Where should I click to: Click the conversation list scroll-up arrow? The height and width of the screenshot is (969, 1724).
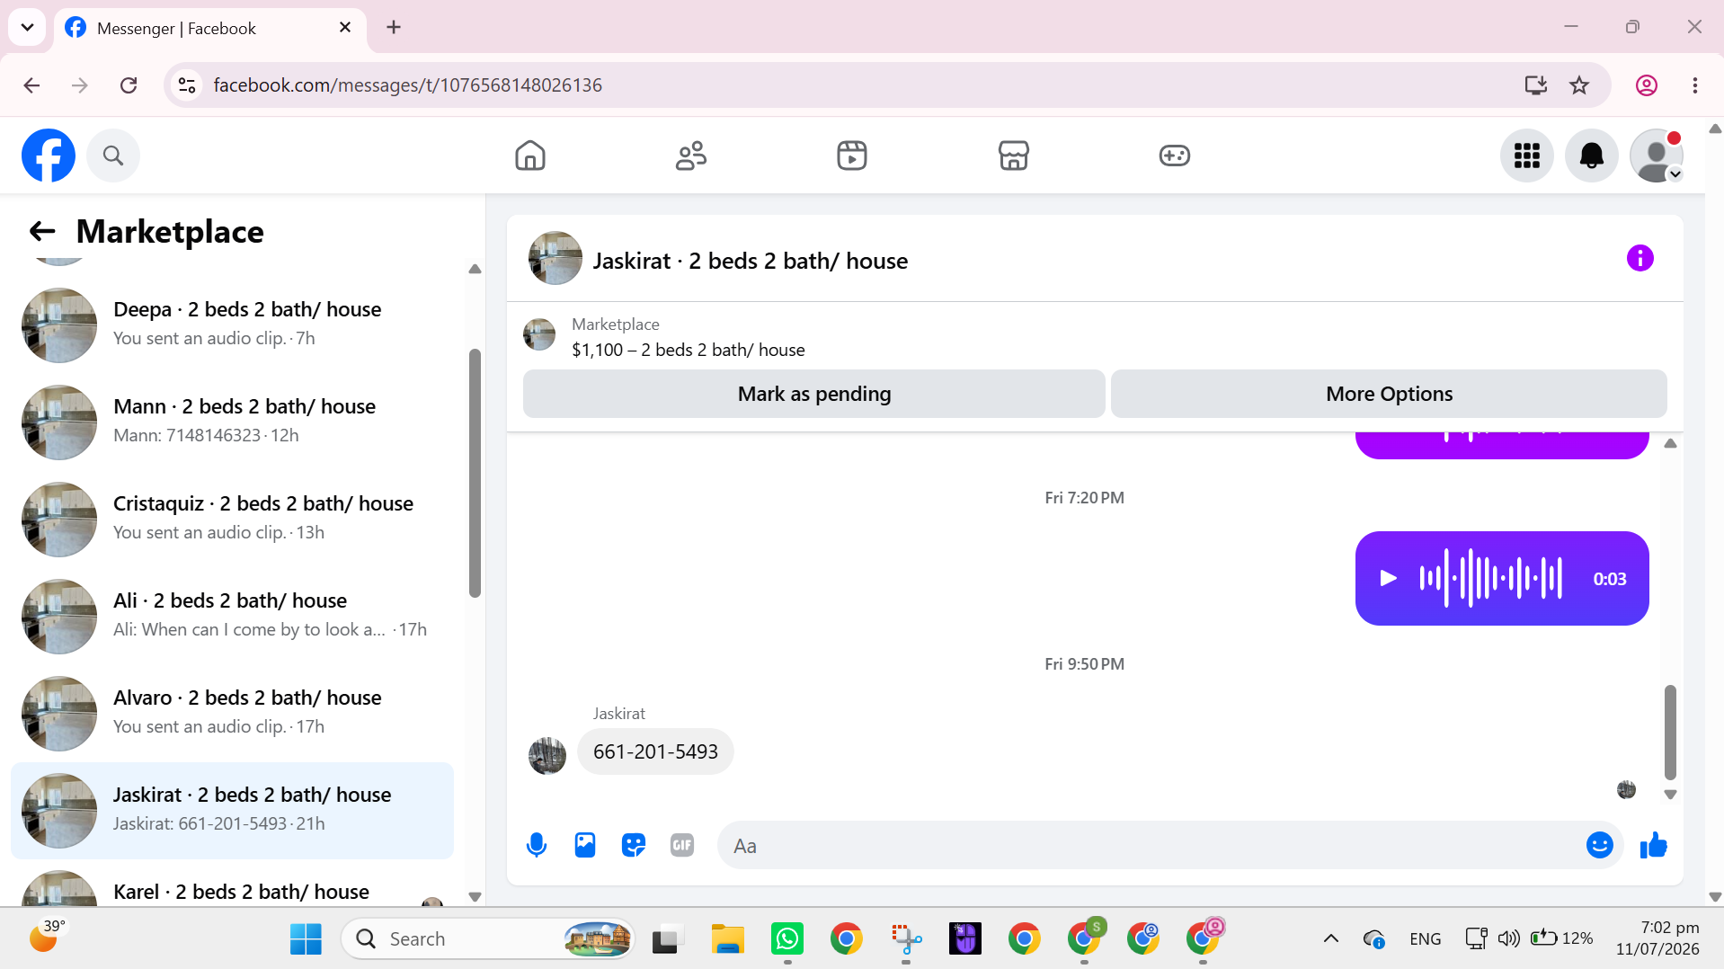475,269
